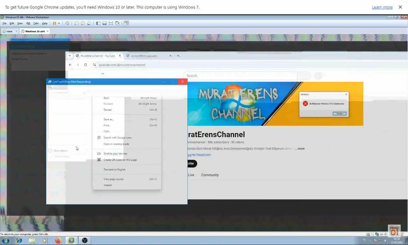Expand More details in frozen window
Viewport: 408px width, 245px height.
coord(58,151)
